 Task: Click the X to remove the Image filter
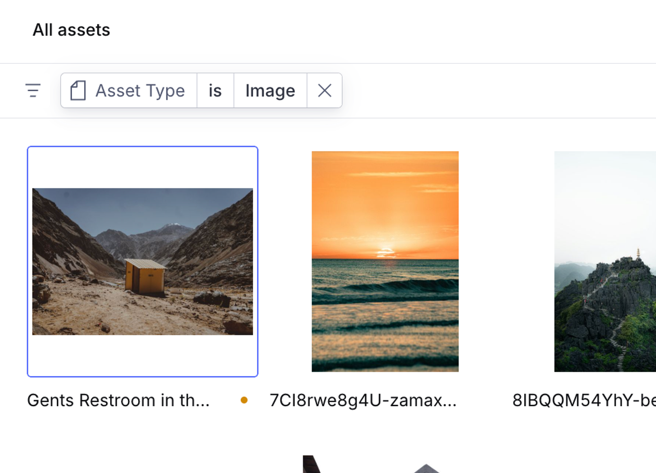pyautogui.click(x=324, y=91)
